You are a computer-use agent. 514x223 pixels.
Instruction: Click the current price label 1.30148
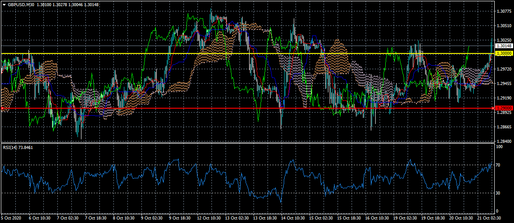(x=503, y=46)
